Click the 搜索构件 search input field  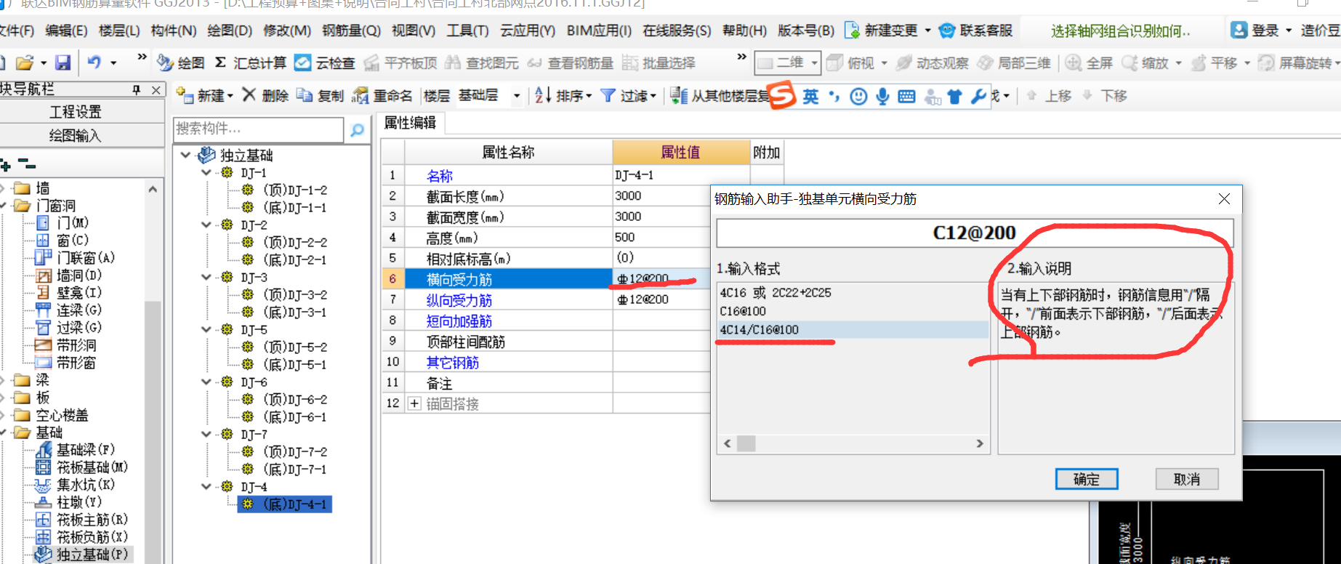point(258,129)
